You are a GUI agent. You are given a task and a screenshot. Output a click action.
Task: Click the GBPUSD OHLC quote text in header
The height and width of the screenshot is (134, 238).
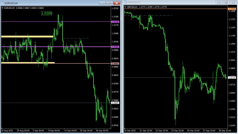pyautogui.click(x=153, y=7)
